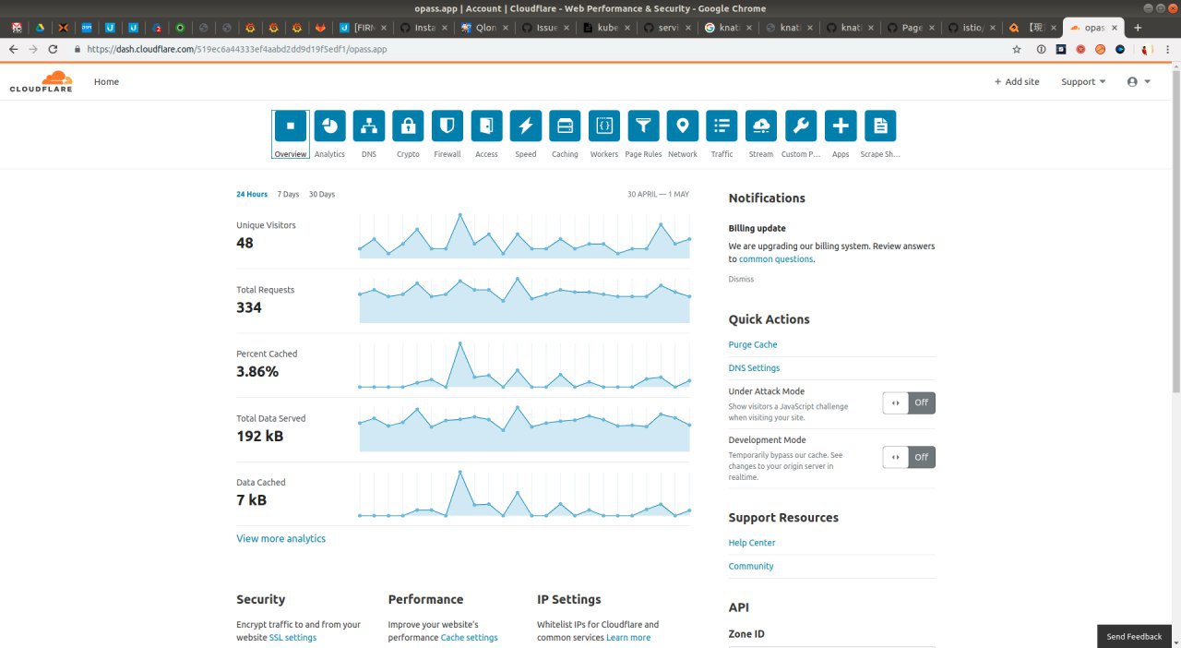1181x648 pixels.
Task: Open the common questions billing link
Action: point(776,259)
